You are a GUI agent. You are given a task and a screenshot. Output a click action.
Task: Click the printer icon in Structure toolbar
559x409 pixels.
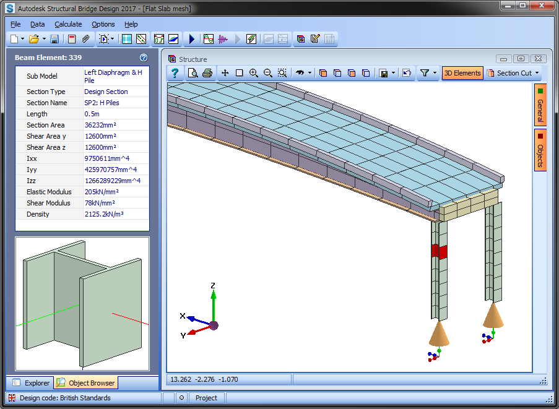(207, 73)
